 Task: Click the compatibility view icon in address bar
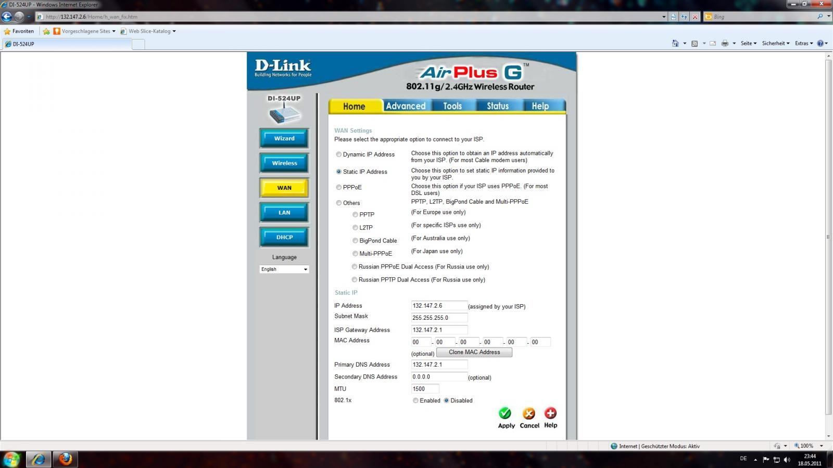point(674,17)
